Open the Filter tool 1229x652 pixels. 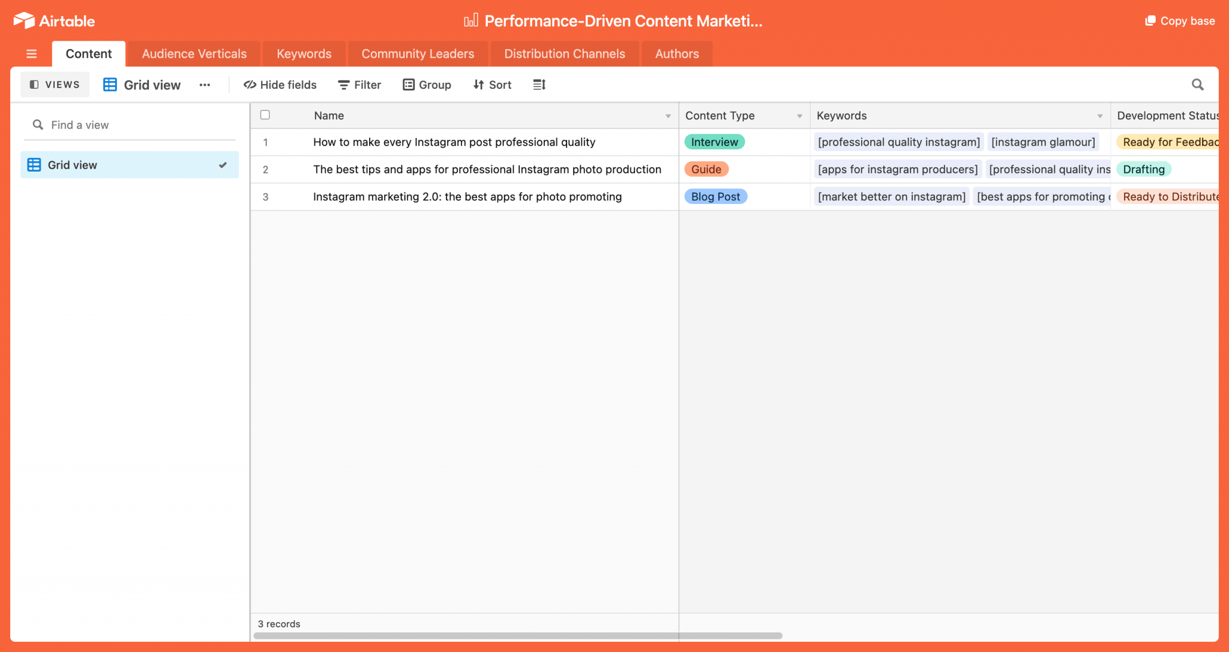(x=359, y=85)
